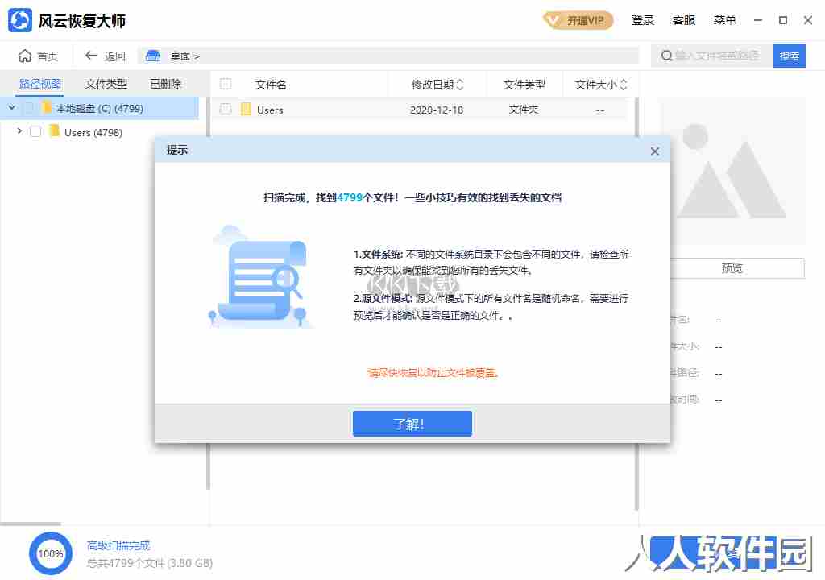
Task: Click the 返回 back arrow
Action: [91, 56]
